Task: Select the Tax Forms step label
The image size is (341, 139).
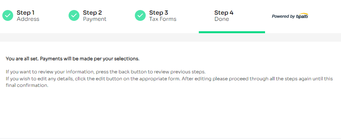Action: point(163,19)
